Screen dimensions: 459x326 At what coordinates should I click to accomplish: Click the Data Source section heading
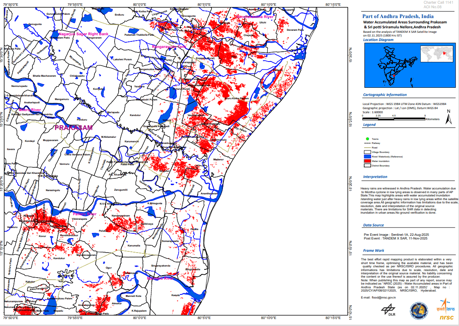click(x=374, y=225)
